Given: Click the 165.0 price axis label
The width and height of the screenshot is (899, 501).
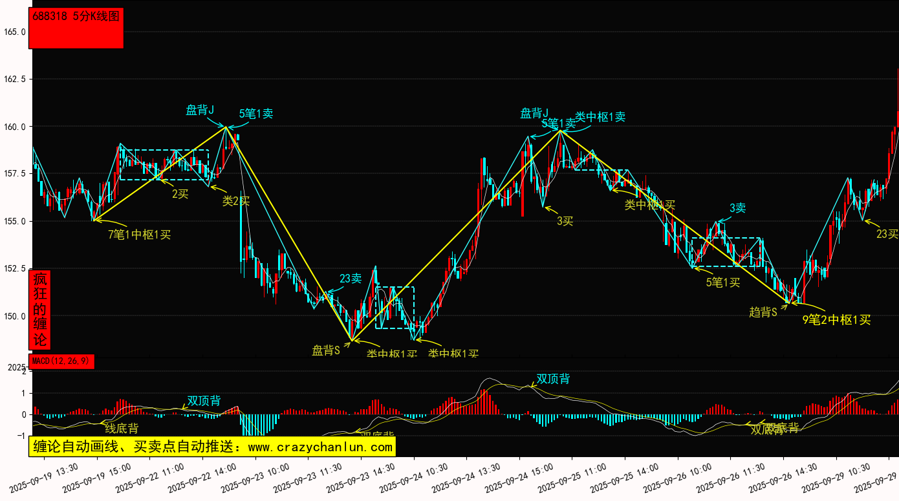Looking at the screenshot, I should click(14, 32).
